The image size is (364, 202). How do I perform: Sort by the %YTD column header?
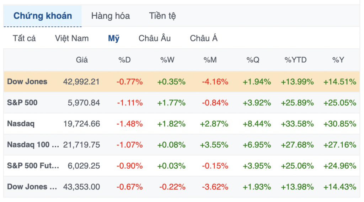[295, 60]
